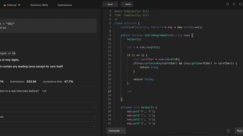Expand the first collapsed section chevron below interview question
Viewport: 243px width, 136px height.
click(95, 107)
